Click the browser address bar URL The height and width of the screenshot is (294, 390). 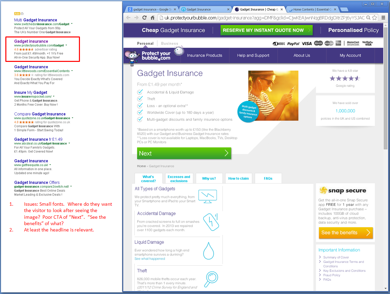[x=264, y=18]
